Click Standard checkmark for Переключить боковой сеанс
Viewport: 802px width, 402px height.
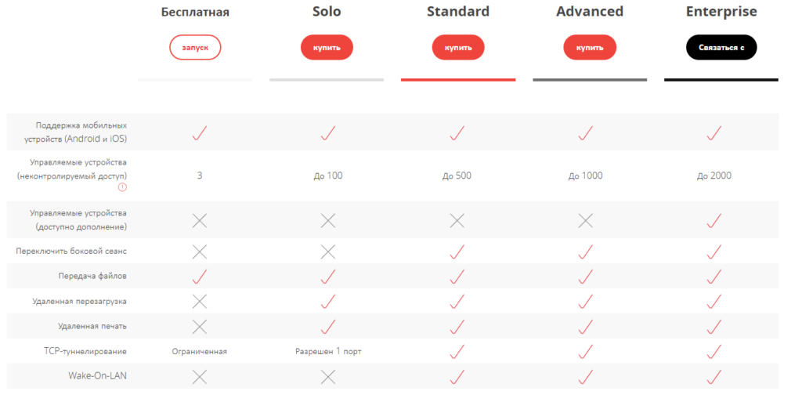click(457, 252)
